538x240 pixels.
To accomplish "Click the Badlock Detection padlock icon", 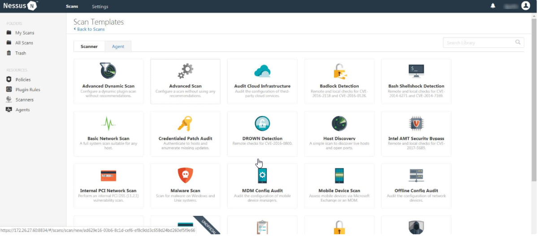I will (339, 71).
